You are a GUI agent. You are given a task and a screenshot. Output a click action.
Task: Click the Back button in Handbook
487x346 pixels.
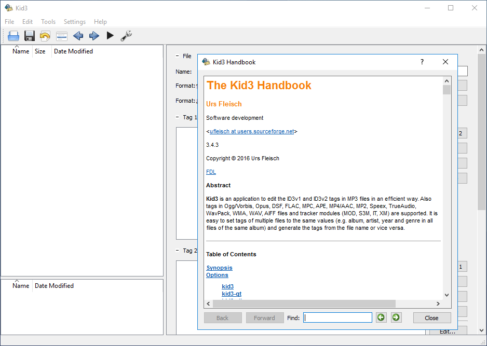pos(223,318)
